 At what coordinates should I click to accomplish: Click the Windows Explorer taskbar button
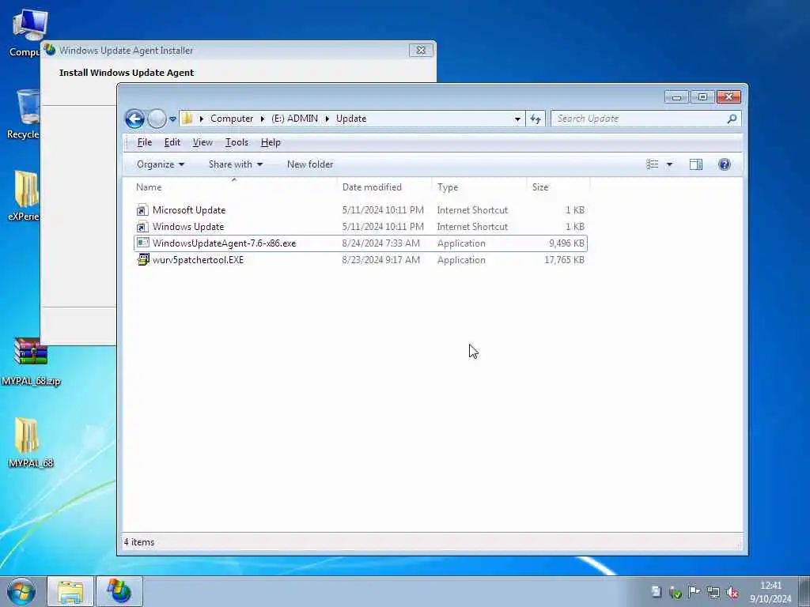pos(70,591)
